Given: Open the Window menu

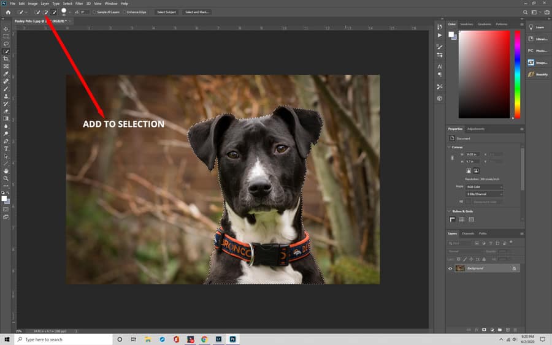Looking at the screenshot, I should 111,4.
